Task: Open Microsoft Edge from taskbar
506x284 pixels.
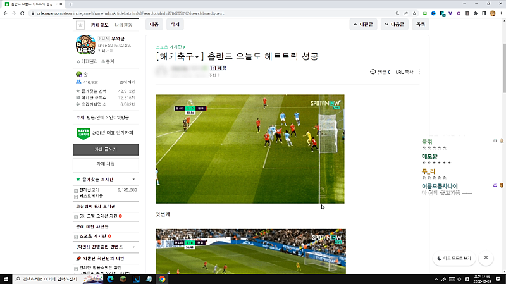Action: 110,279
